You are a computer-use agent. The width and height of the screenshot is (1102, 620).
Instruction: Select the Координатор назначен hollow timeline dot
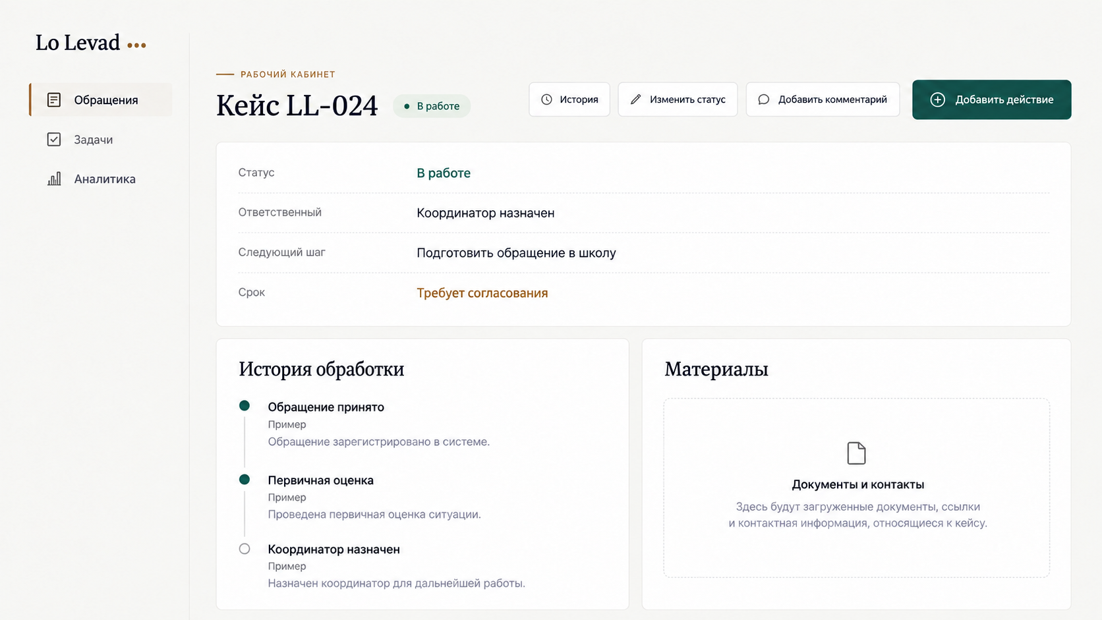(245, 548)
